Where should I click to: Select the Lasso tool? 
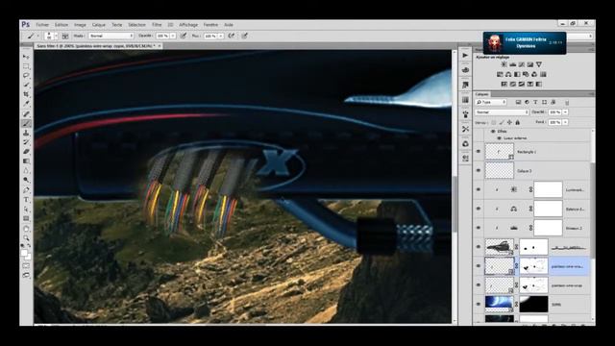click(26, 75)
